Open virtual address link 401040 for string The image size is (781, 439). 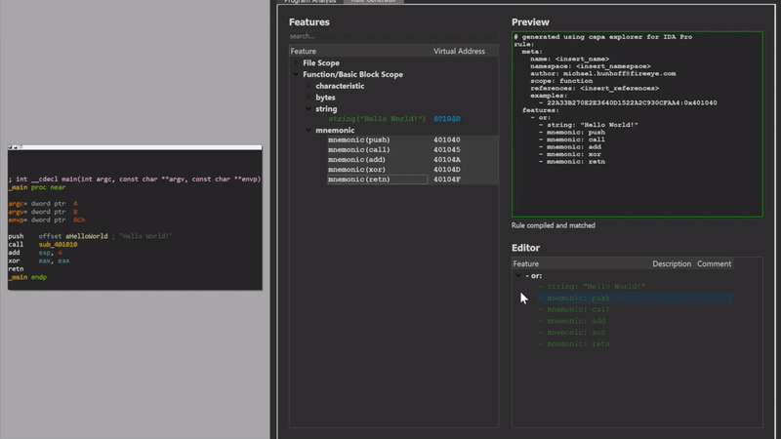(x=447, y=119)
